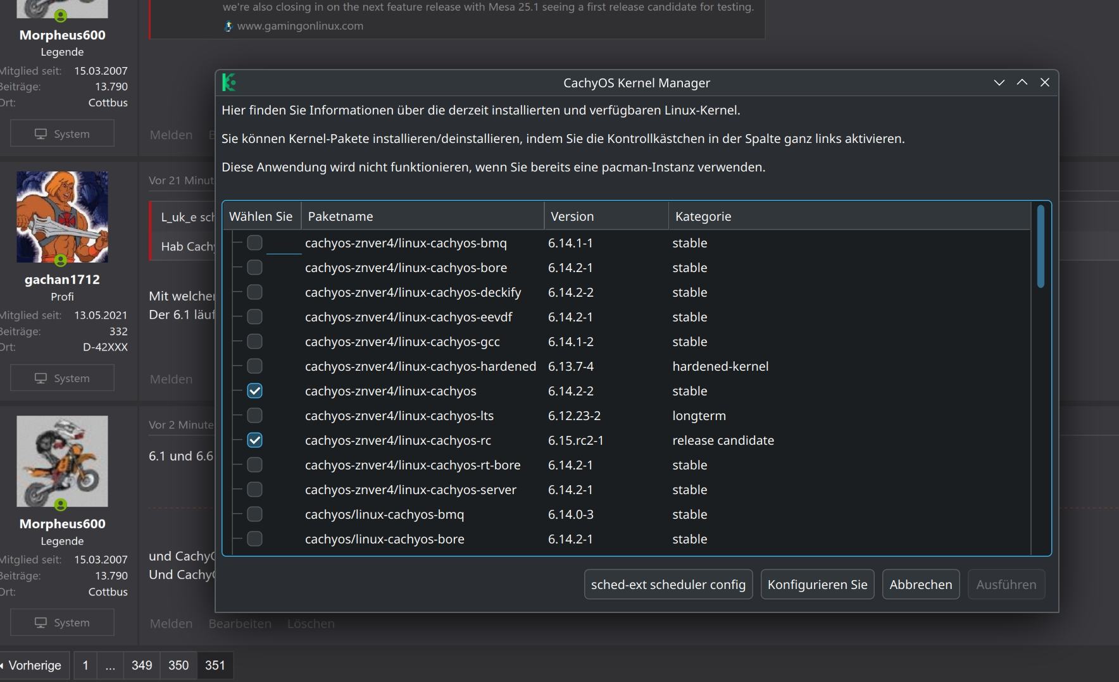Viewport: 1119px width, 682px height.
Task: Open the He-Man avatar of gachan1712
Action: (62, 217)
